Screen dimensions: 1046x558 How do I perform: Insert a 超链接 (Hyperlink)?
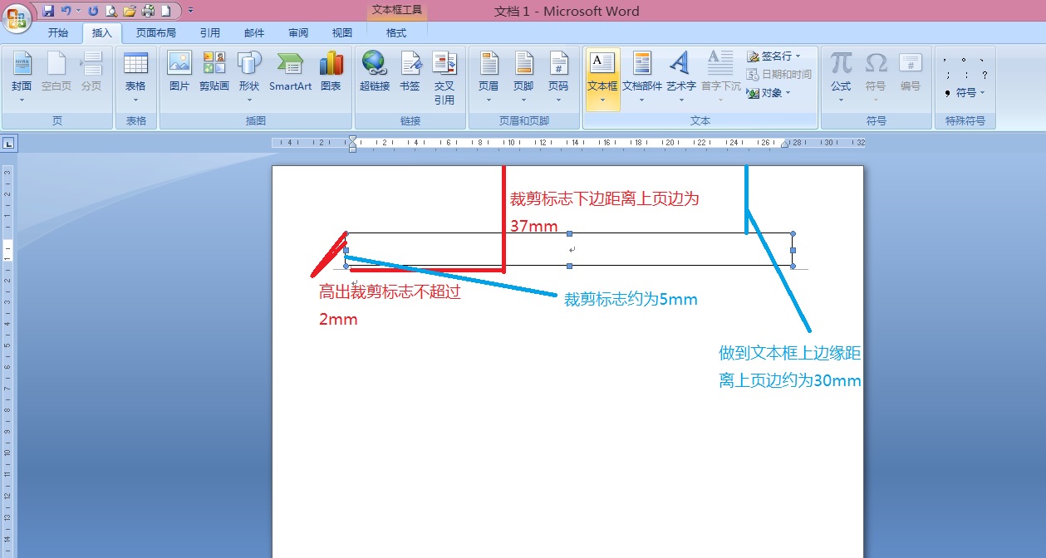[374, 75]
